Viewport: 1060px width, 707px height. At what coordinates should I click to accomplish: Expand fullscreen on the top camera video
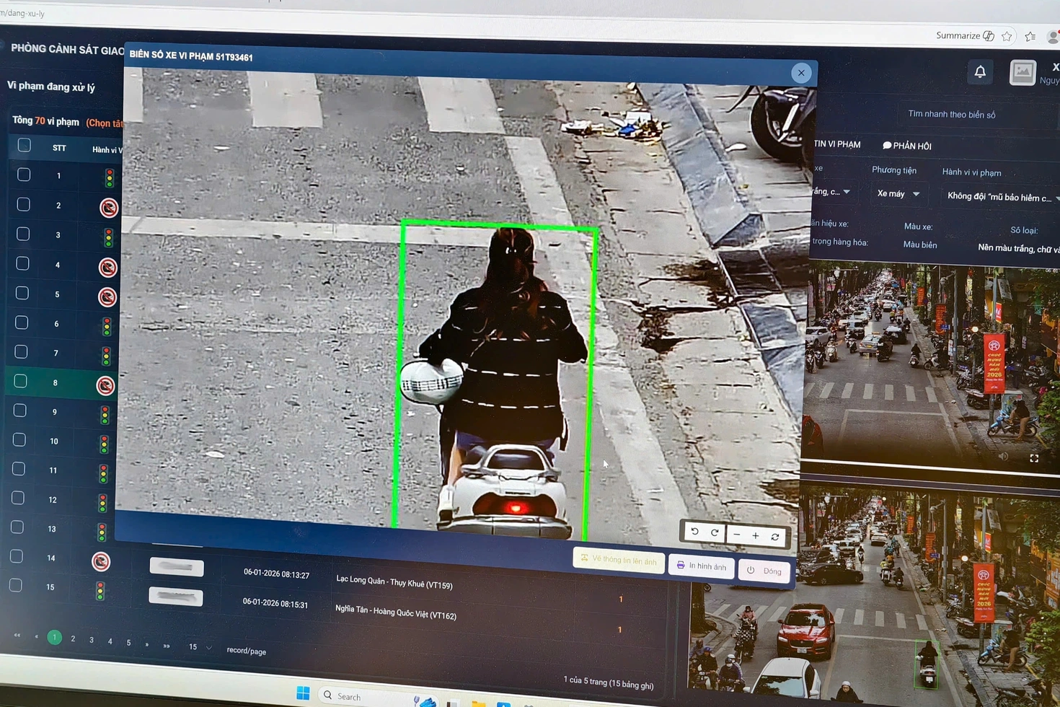(x=1034, y=458)
